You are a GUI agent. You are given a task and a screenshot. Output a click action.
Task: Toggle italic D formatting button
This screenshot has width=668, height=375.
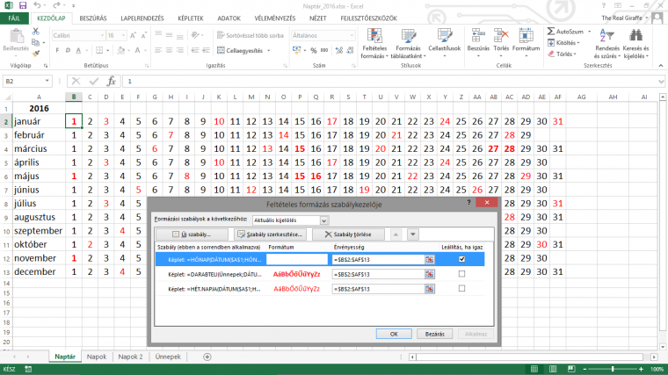[68, 50]
